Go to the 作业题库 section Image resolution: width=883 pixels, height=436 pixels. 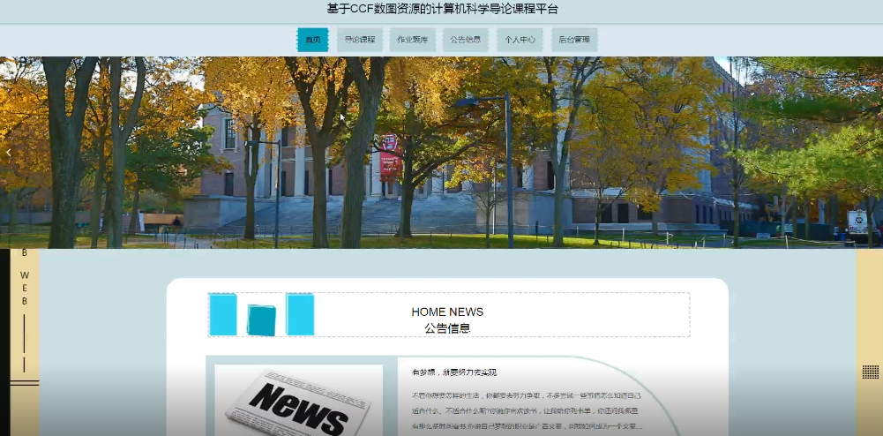(x=412, y=40)
